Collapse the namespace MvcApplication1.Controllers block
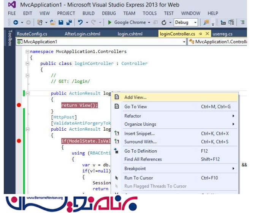 pyautogui.click(x=27, y=52)
